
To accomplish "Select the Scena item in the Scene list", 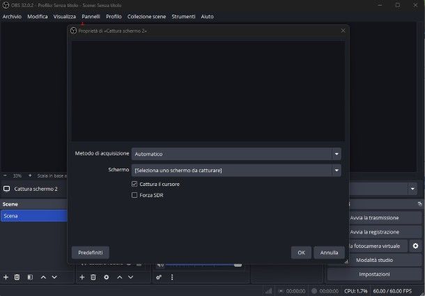I will (x=33, y=216).
